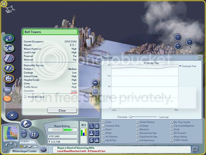Click the city minimap thumbnail
206x155 pixels.
11,133
